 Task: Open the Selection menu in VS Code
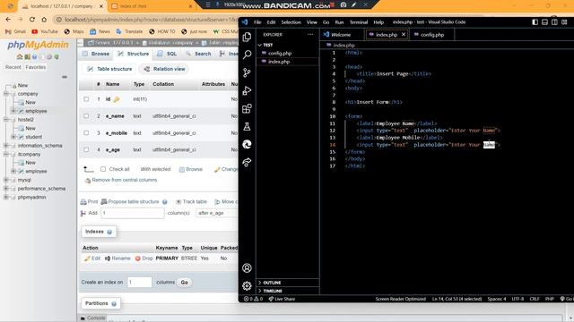(x=291, y=21)
